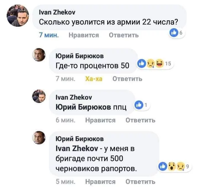The width and height of the screenshot is (200, 188).
Task: Toggle the "Ха-ха" reaction under the "процентов 50" reply
Action: point(93,79)
